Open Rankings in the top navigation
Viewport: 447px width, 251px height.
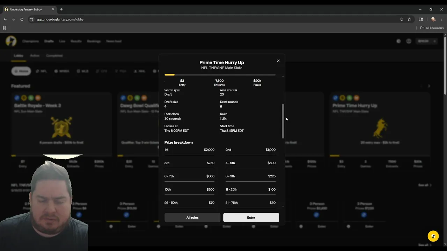coord(94,41)
